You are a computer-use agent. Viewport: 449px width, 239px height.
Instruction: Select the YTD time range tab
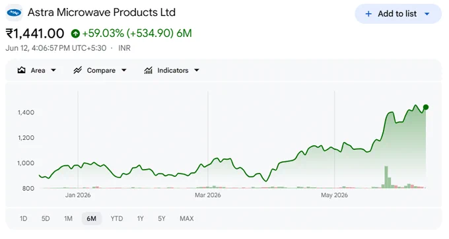pyautogui.click(x=117, y=219)
